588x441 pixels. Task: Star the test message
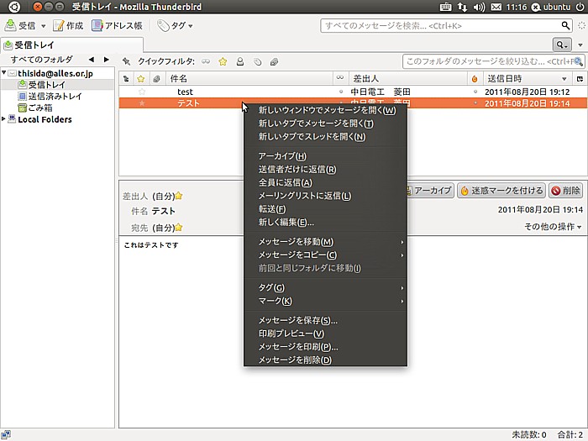(x=142, y=92)
